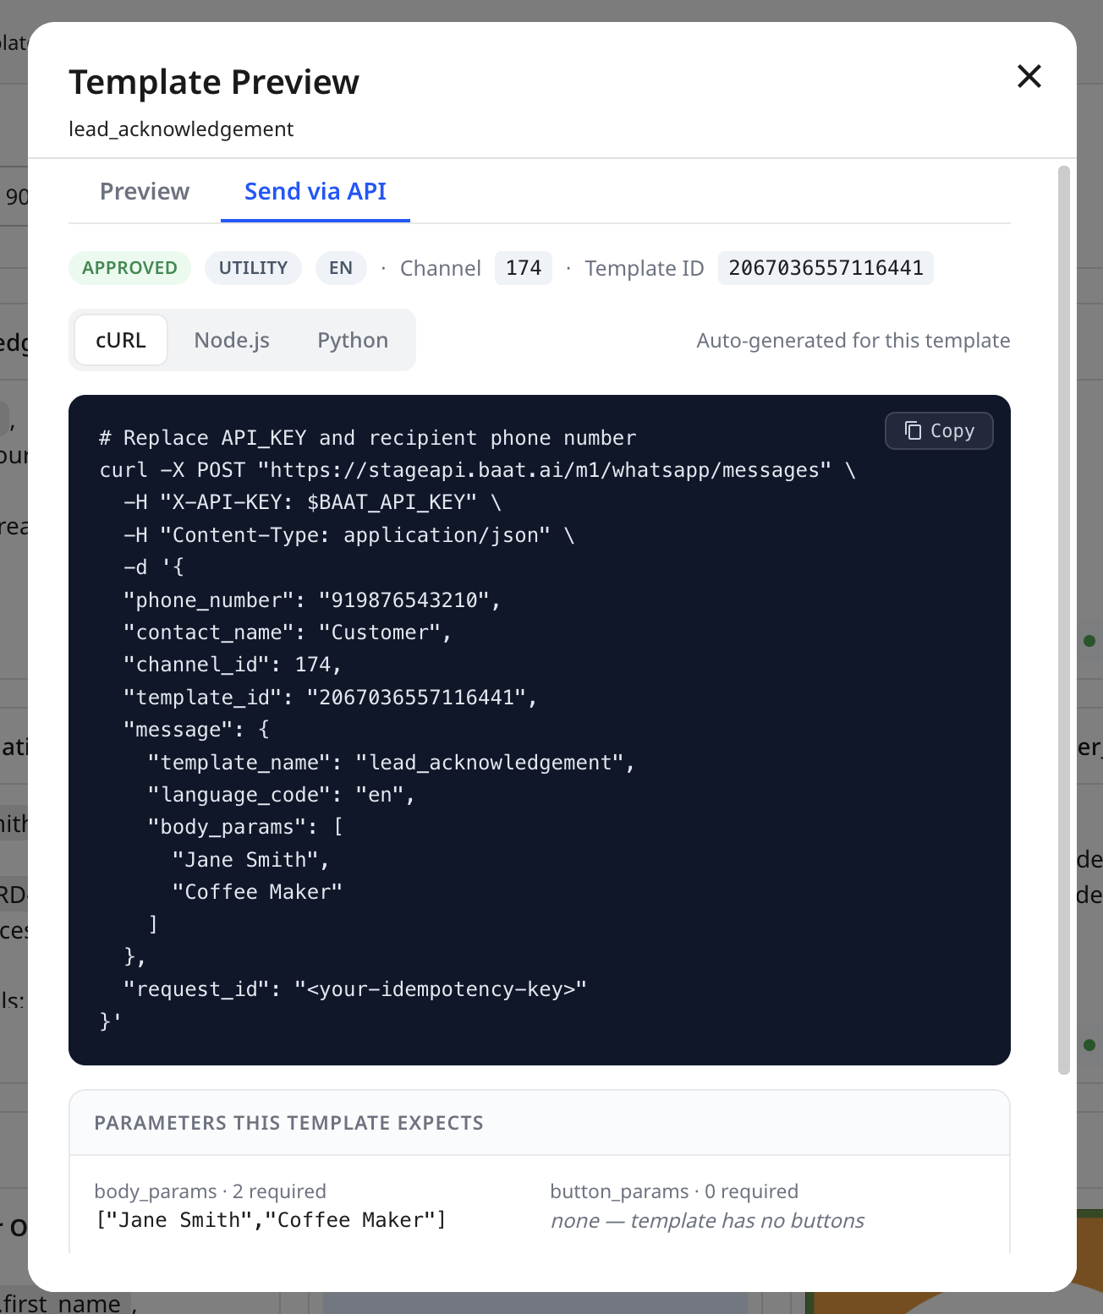Click "Coffee Maker" in body_params code
Screen dimensions: 1103x1314
pos(257,892)
